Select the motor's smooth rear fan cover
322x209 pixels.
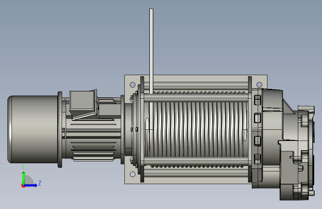click(33, 129)
